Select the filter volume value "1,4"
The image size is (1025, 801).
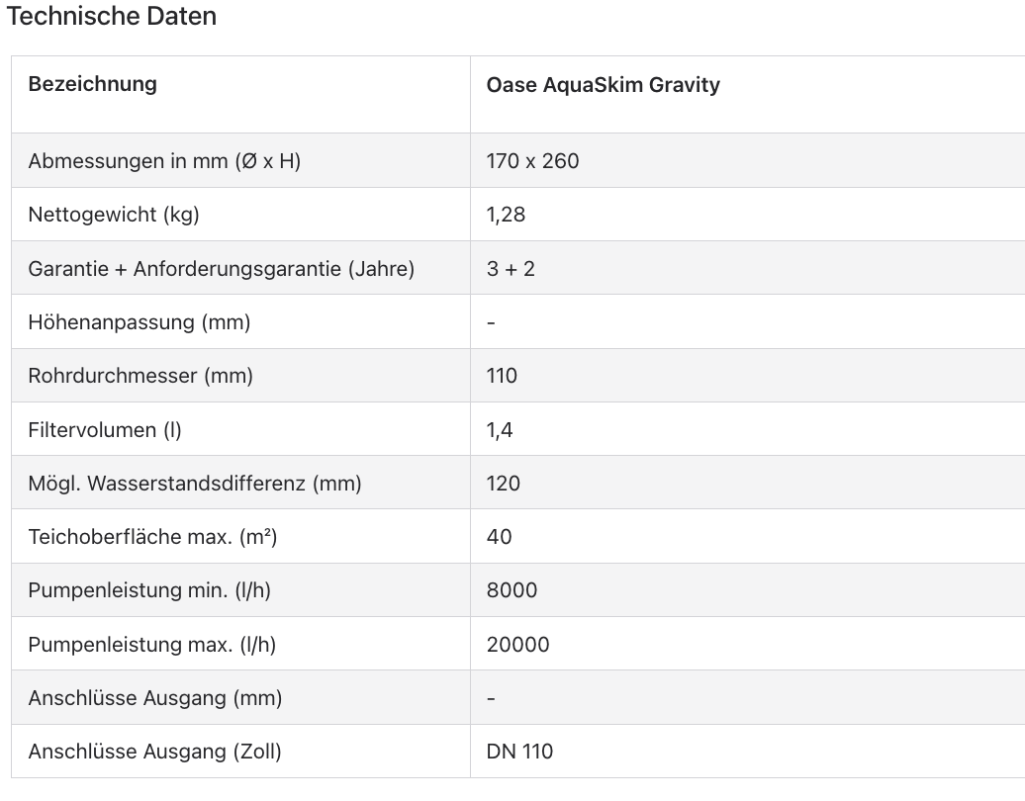[x=500, y=430]
